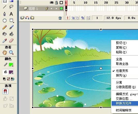Click the transform center point circle
This screenshot has height=114, width=138.
tap(101, 68)
